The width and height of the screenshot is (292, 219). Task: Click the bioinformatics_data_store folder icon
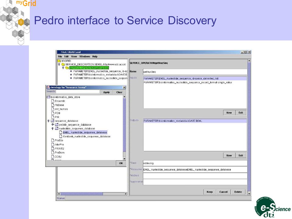tap(48, 97)
